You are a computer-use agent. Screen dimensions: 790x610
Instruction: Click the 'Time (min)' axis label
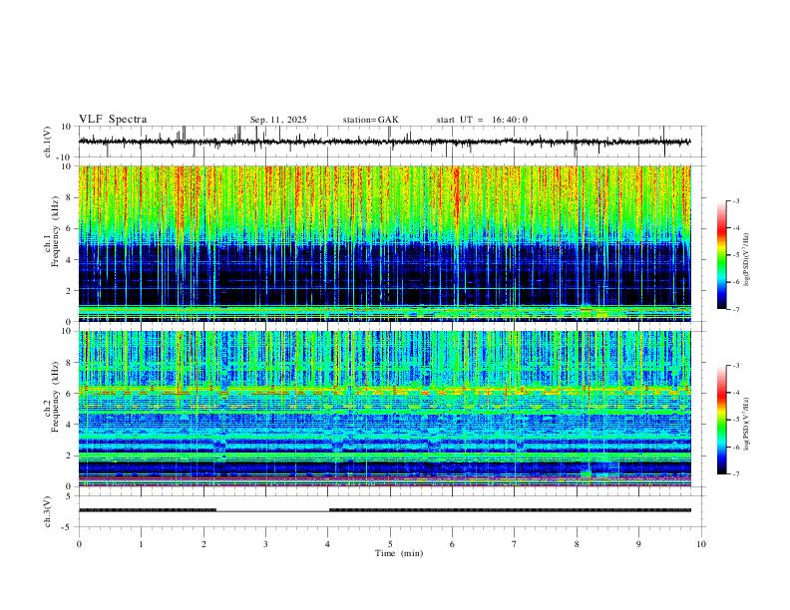click(399, 553)
